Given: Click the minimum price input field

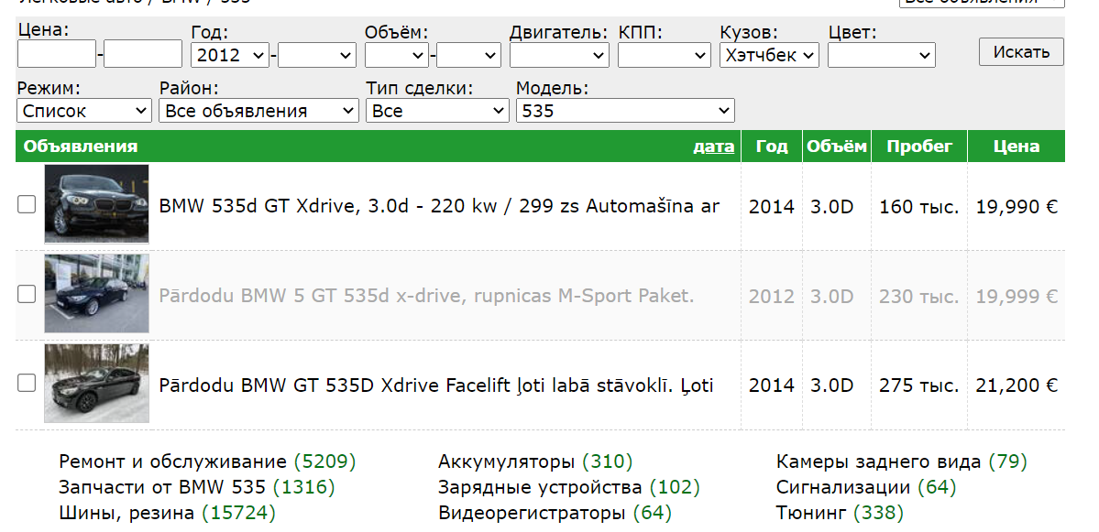Looking at the screenshot, I should 57,55.
